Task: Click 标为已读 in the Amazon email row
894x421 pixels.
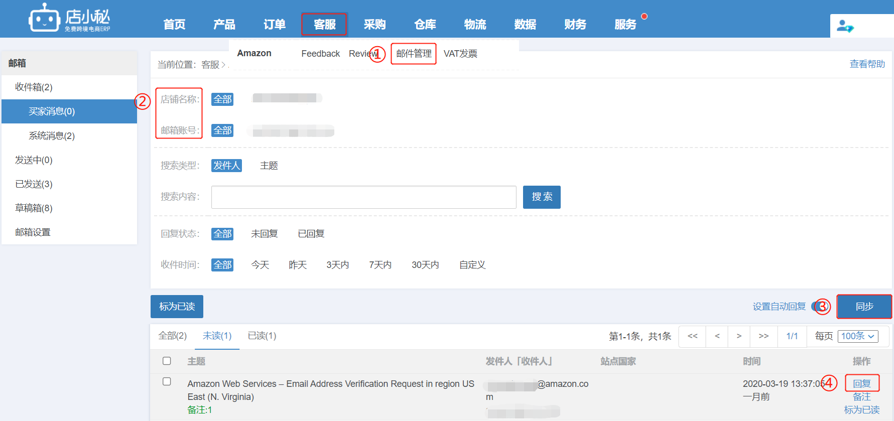Action: click(862, 410)
